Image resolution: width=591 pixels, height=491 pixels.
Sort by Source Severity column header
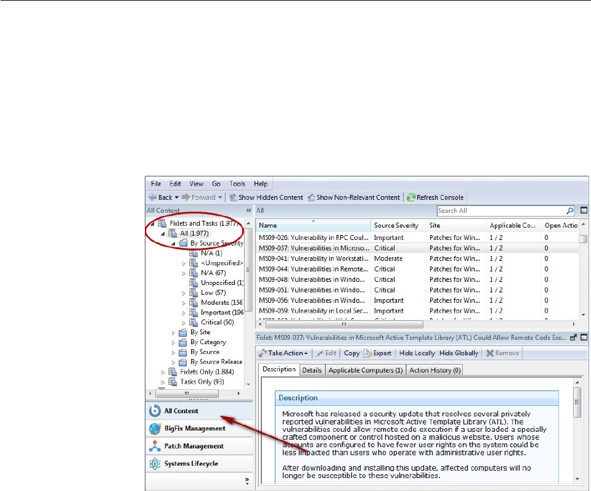pyautogui.click(x=398, y=225)
